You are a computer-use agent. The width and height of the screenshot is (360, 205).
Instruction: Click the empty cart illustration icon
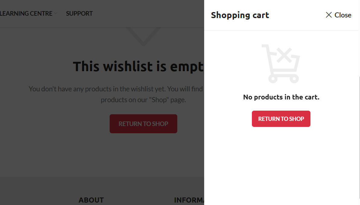(281, 64)
